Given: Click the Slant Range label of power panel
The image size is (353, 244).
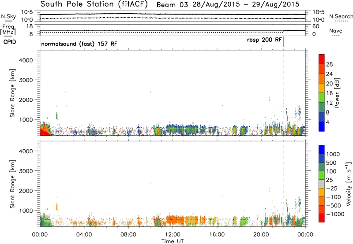Looking at the screenshot, I should (12, 93).
